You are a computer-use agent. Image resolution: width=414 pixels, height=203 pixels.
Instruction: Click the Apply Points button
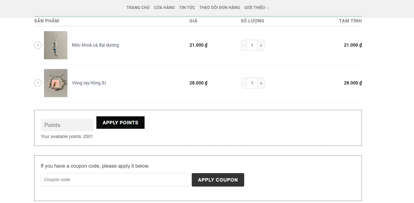(120, 123)
